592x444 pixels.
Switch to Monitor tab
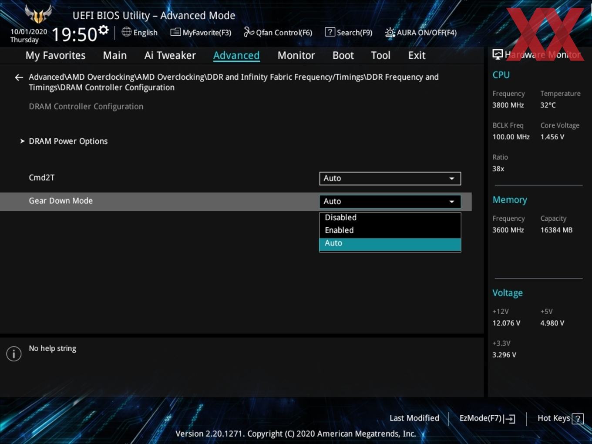pos(296,55)
